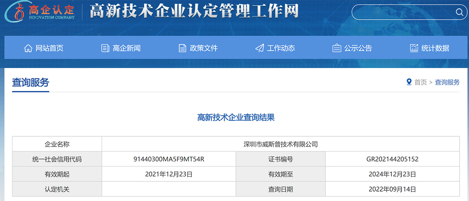The image size is (469, 201).
Task: Select company name 深圳市威斯普技术有限公司
Action: coord(281,144)
